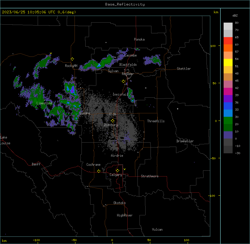Click the RedDeer city label
250x244 pixels.
click(x=128, y=74)
